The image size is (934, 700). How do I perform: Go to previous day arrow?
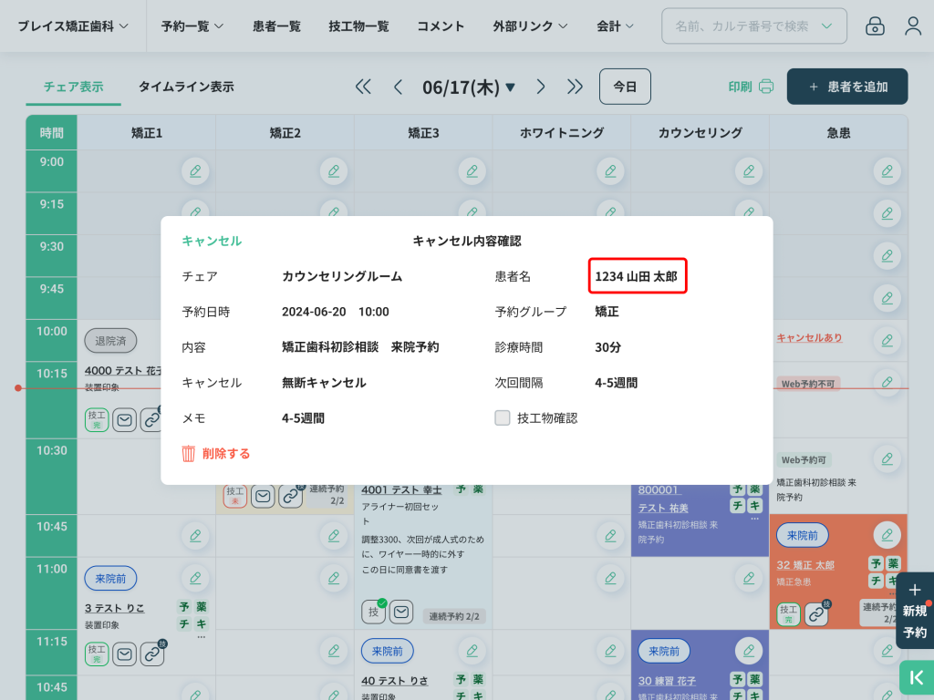398,87
